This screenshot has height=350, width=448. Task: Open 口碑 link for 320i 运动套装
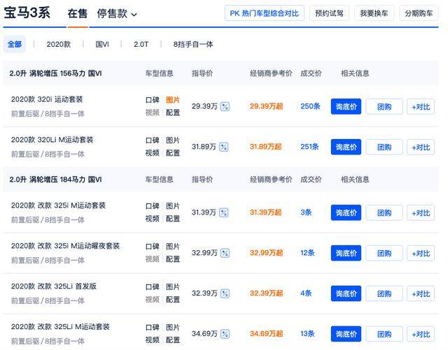pos(153,100)
